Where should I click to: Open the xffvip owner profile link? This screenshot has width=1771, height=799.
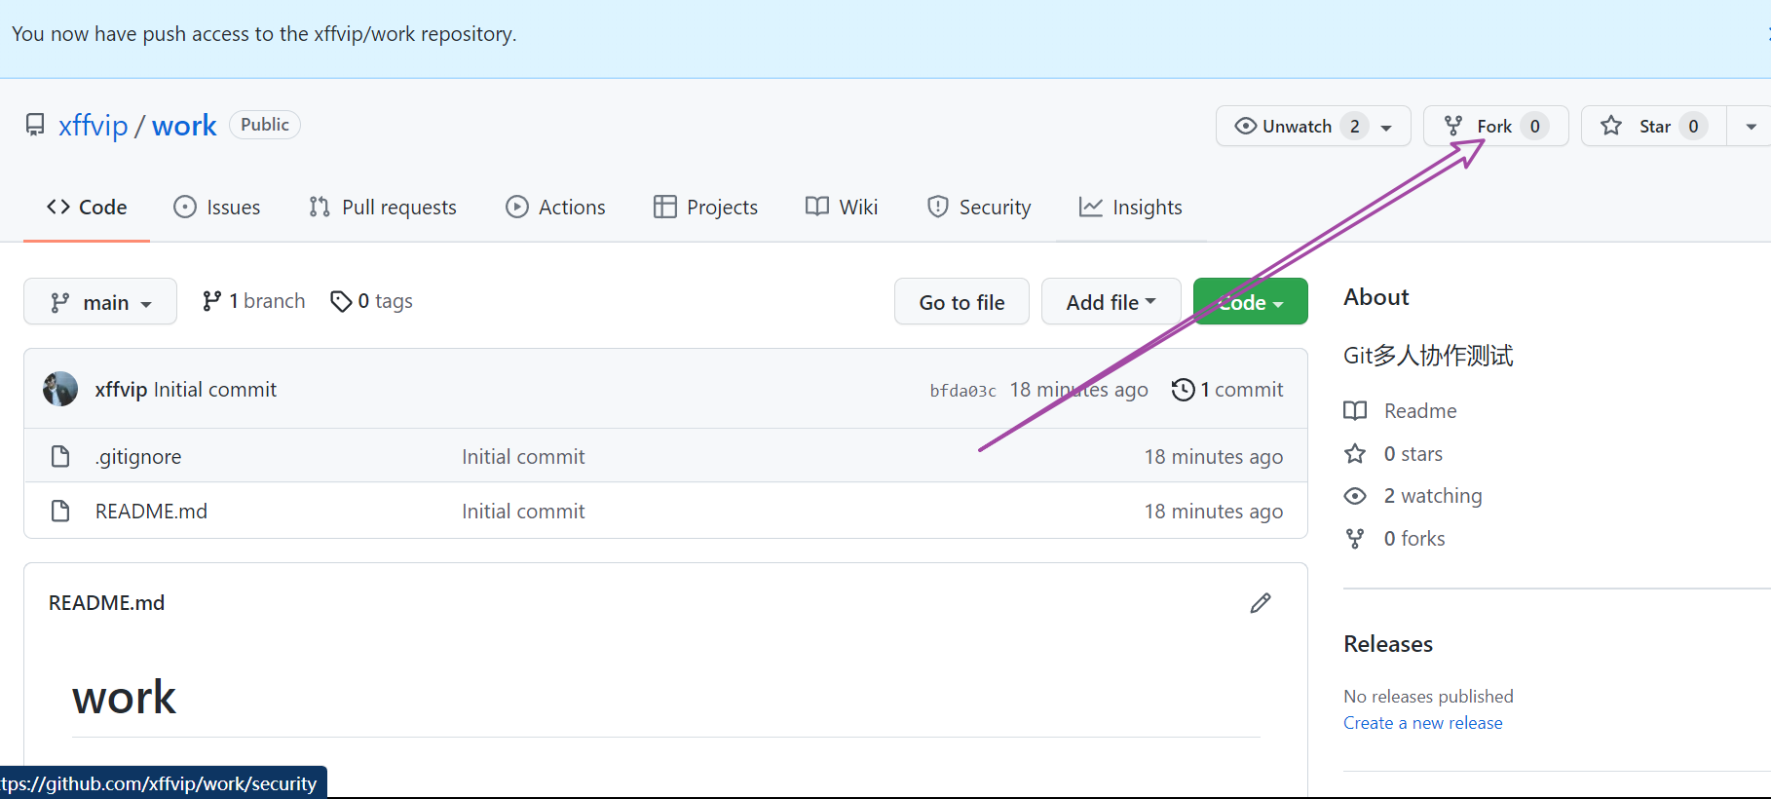click(93, 126)
